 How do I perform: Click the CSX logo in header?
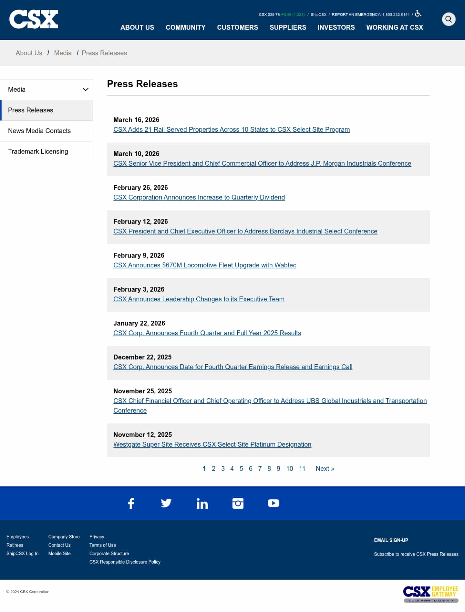point(34,19)
